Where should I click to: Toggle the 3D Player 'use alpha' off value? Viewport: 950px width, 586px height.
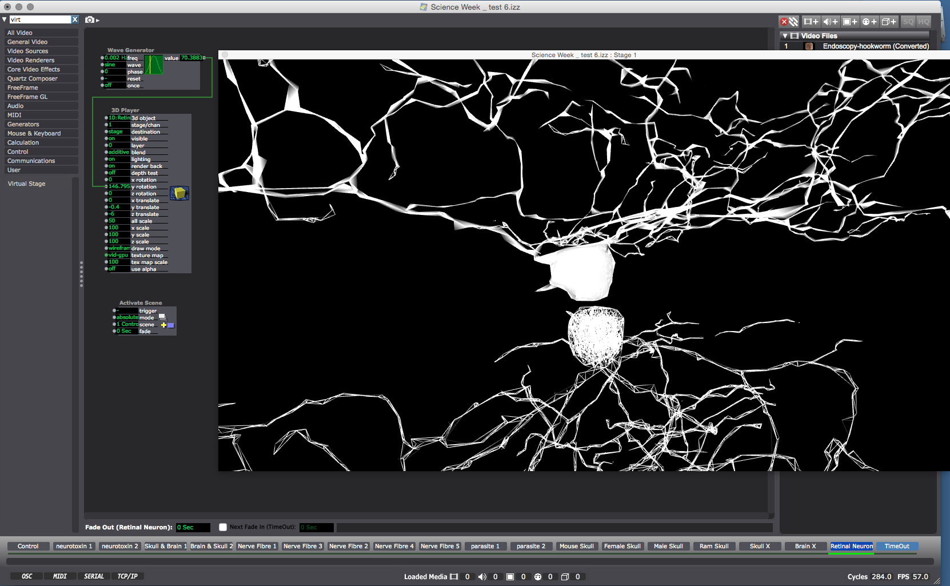tap(119, 269)
